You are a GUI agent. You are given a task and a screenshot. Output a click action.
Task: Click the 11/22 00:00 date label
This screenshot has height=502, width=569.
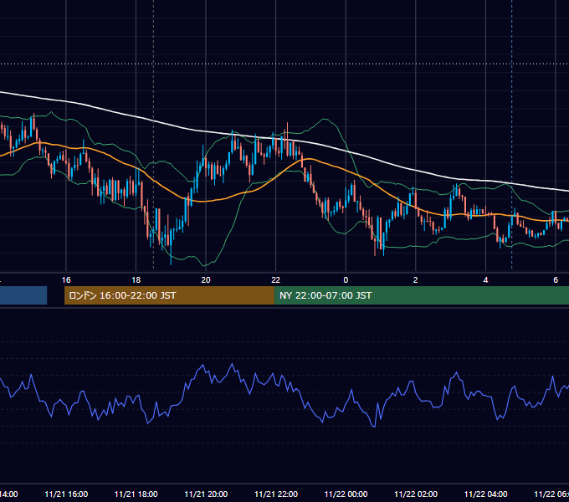point(346,494)
